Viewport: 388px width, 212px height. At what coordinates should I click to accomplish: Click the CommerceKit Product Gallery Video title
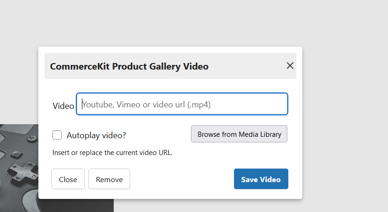tap(129, 66)
